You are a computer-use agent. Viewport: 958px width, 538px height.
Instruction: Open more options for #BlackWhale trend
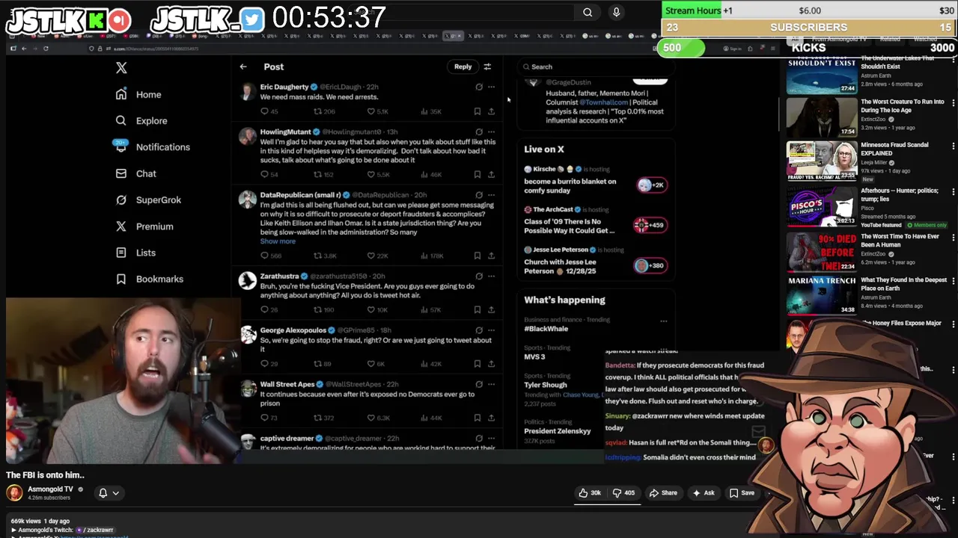click(663, 321)
